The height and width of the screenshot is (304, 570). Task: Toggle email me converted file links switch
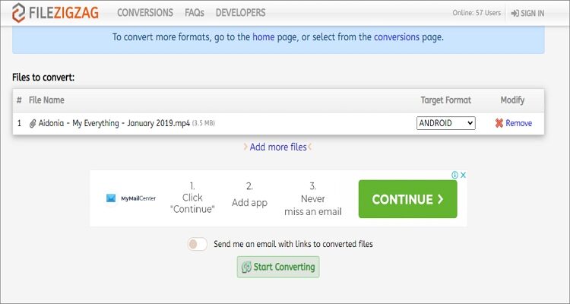tap(197, 244)
